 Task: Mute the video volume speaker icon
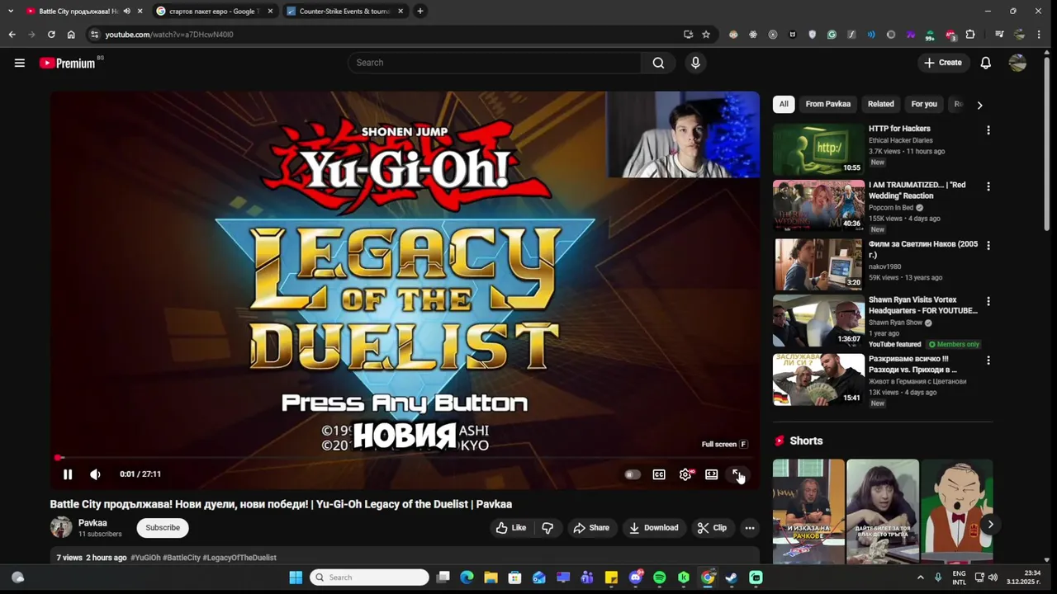point(95,474)
